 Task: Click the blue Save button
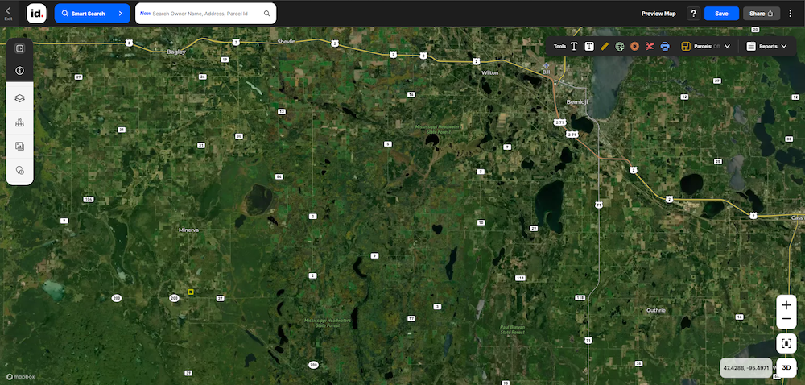pyautogui.click(x=721, y=14)
